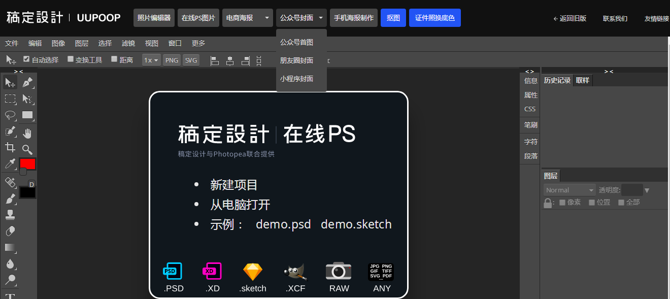Click the .sketch diamond icon

pos(253,272)
